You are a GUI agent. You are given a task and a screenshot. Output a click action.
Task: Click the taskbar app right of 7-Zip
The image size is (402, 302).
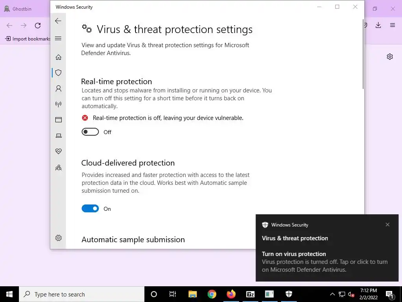[269, 294]
